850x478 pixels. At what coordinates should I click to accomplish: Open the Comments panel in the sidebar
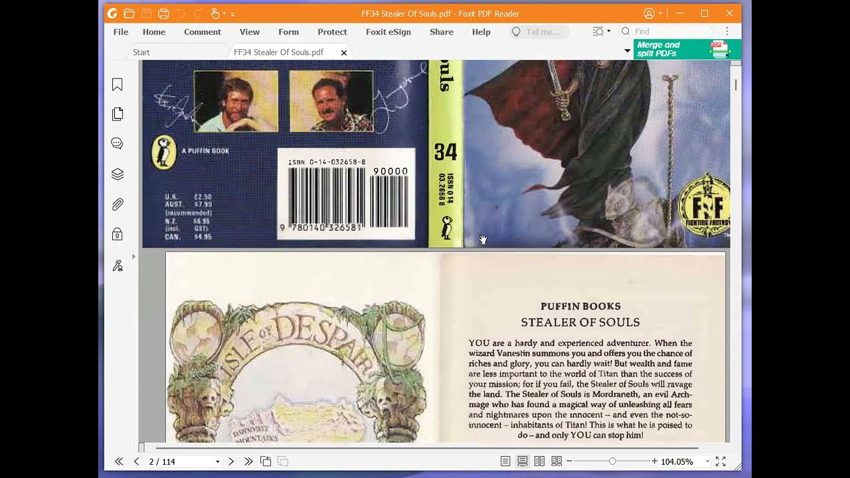[x=118, y=143]
